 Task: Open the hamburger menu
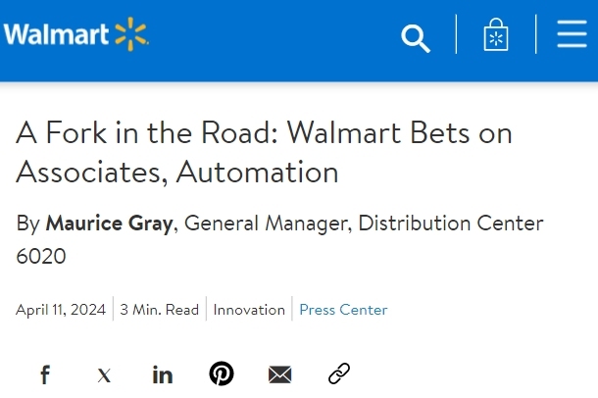[x=572, y=35]
